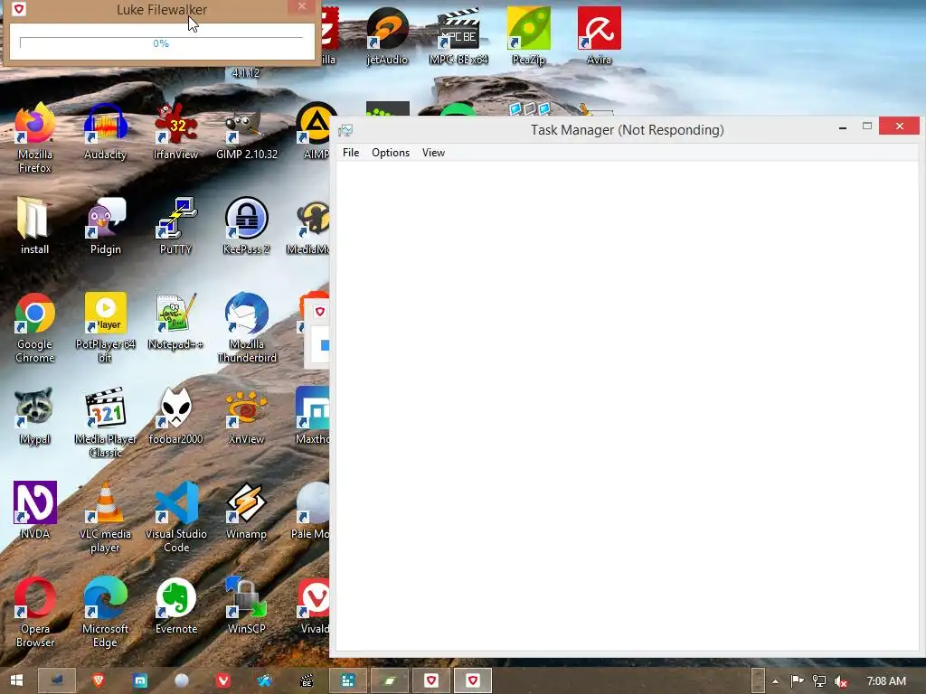Open the network status tray icon

point(819,681)
